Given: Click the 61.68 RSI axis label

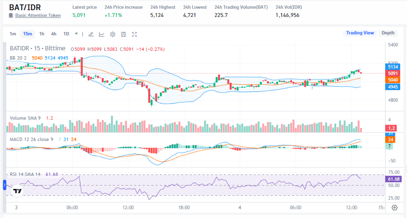Looking at the screenshot, I should pos(393,179).
